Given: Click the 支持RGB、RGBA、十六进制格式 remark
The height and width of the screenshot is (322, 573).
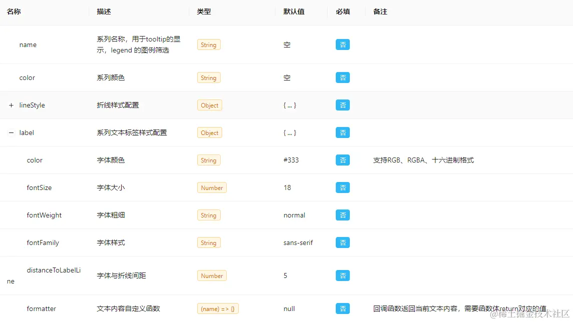Looking at the screenshot, I should [423, 160].
